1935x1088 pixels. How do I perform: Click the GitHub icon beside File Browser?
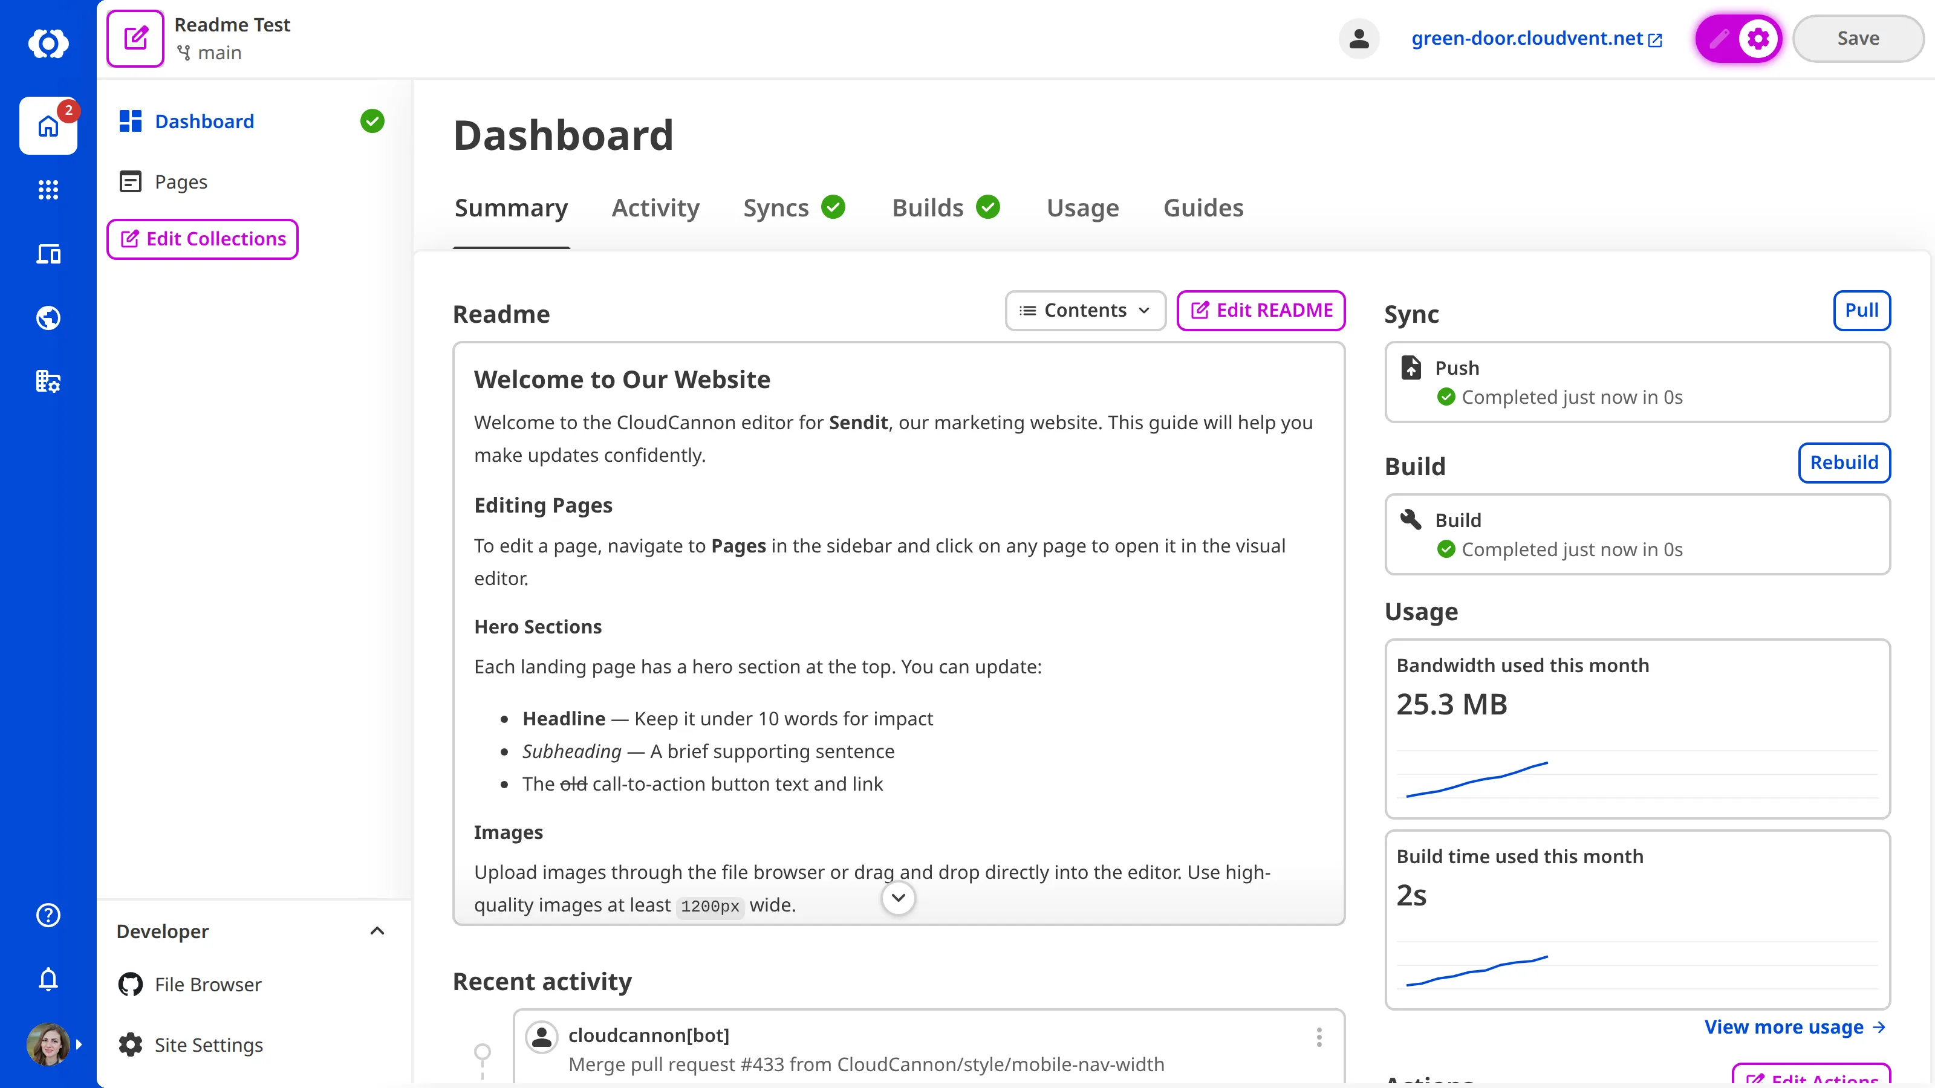[131, 985]
